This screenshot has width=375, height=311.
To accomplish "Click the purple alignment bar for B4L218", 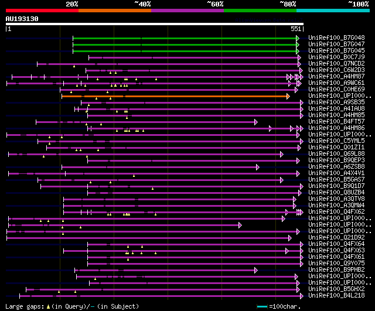I will (x=162, y=296).
